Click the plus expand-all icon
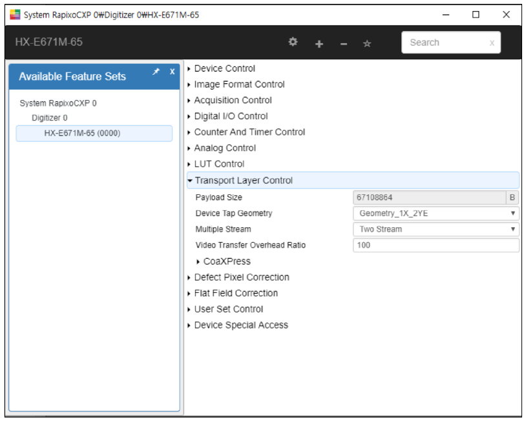Screen dimensions: 526x422 click(x=319, y=44)
